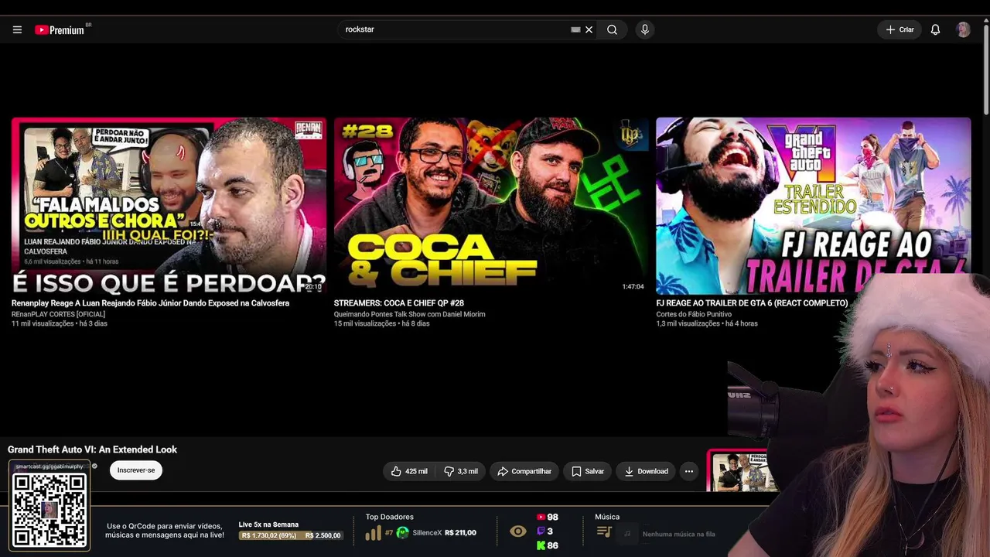Click 'Grand Theft Auto VI: An Extended Look' title
The width and height of the screenshot is (990, 557).
click(x=92, y=449)
